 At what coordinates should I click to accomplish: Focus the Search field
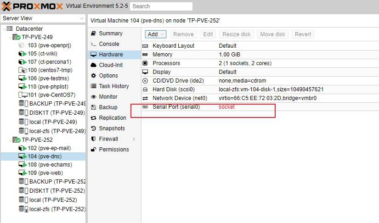pos(161,6)
